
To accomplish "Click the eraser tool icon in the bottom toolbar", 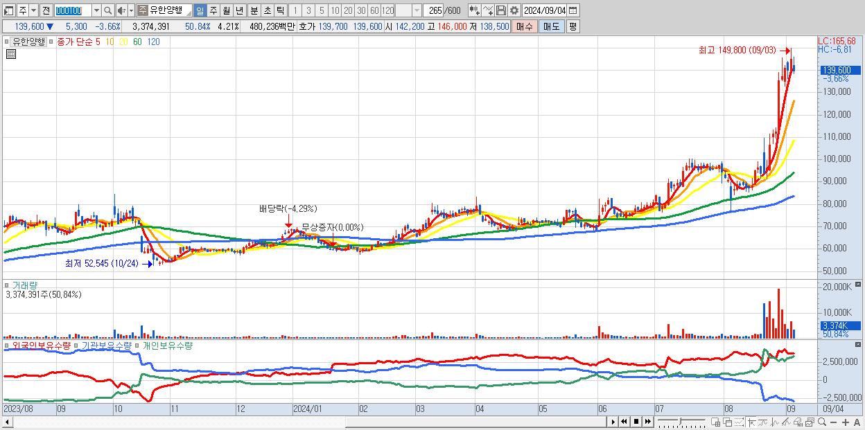I will (798, 422).
